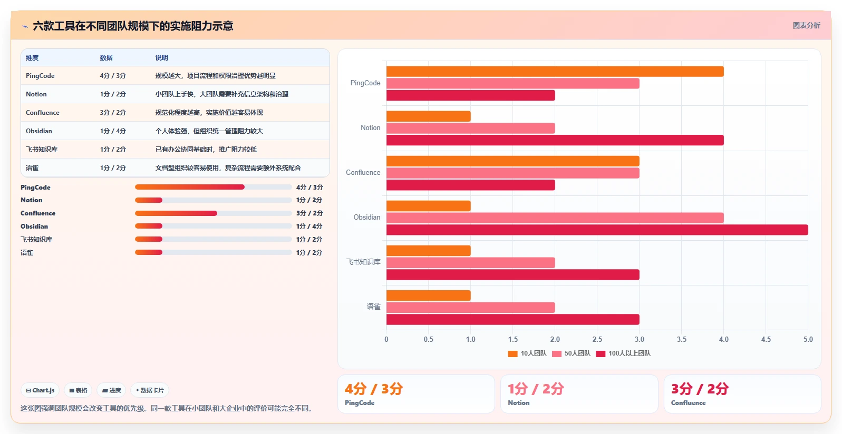The height and width of the screenshot is (434, 842).
Task: Click Obsidian's longest red chart bar
Action: (597, 230)
